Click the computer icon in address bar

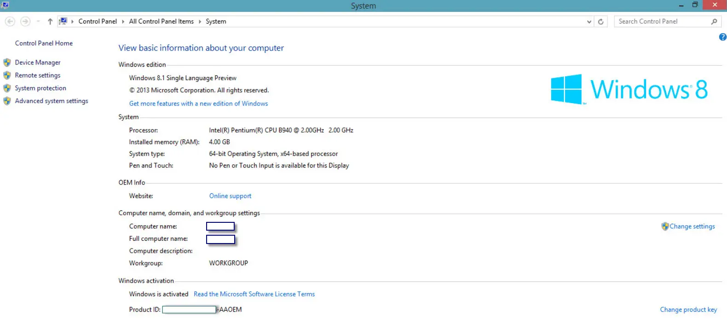coord(63,21)
